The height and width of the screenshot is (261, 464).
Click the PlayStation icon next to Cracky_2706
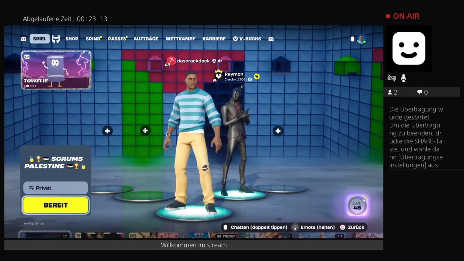(x=250, y=79)
